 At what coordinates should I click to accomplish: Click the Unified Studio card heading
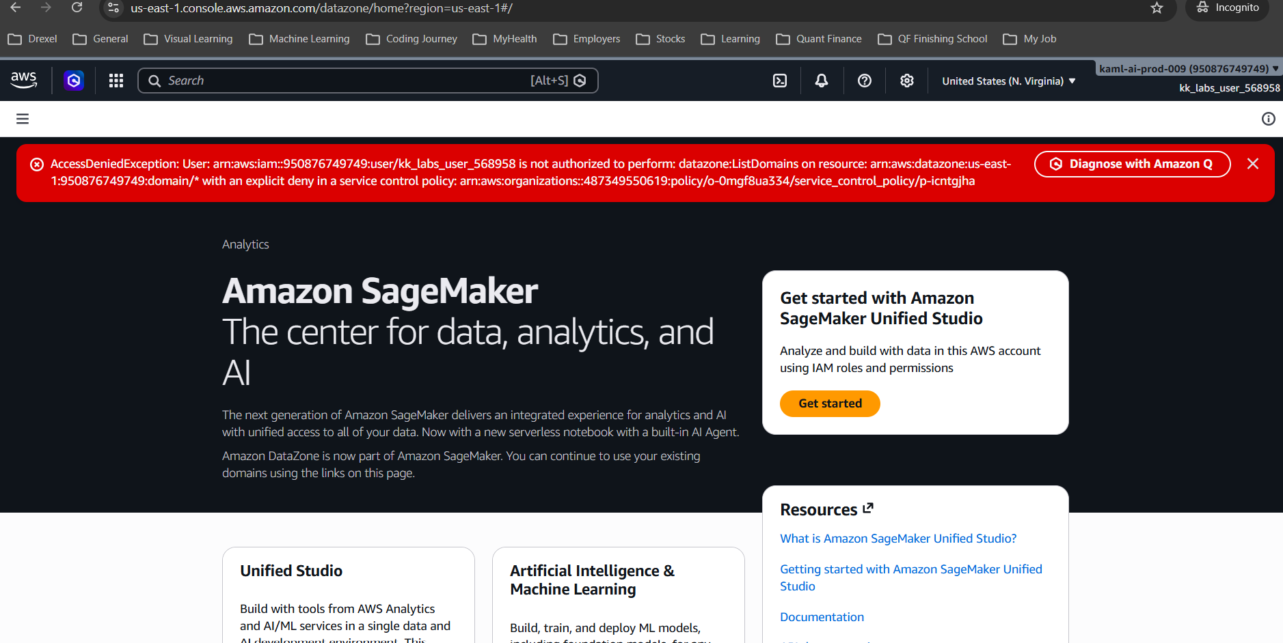coord(291,571)
